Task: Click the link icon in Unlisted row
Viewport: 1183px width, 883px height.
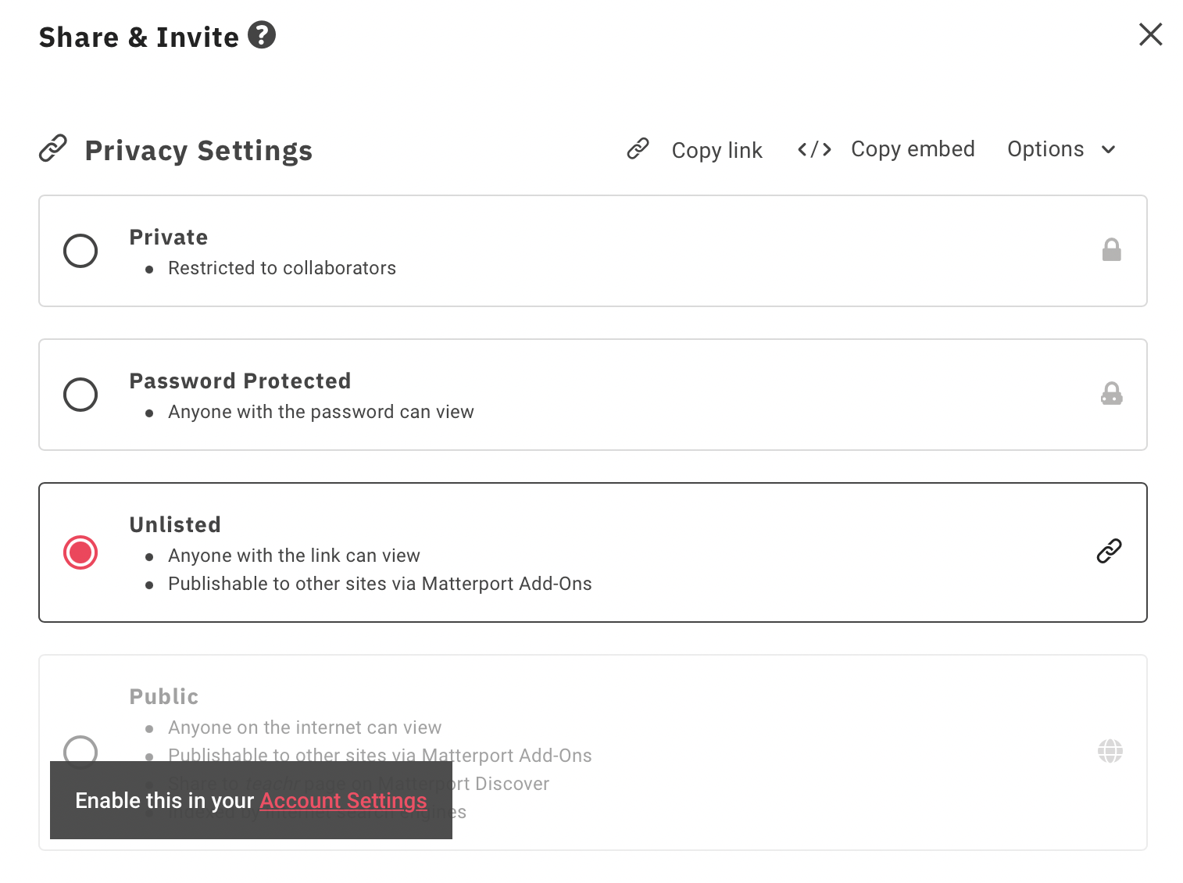Action: 1109,551
